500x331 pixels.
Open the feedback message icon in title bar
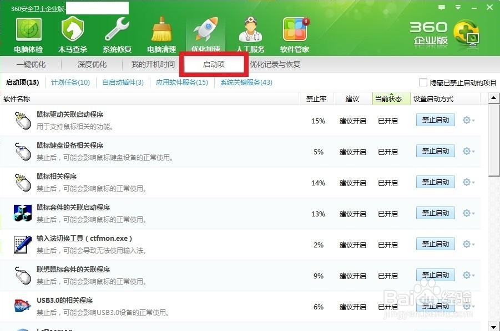pyautogui.click(x=441, y=7)
